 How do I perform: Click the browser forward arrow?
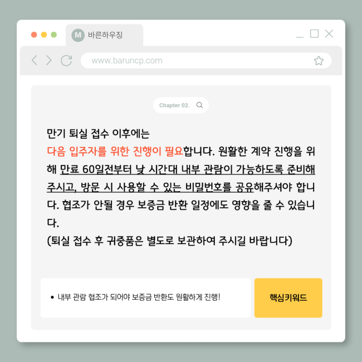tap(48, 60)
